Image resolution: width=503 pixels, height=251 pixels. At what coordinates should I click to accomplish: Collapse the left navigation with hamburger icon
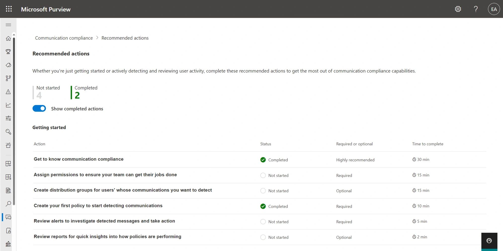pos(8,25)
